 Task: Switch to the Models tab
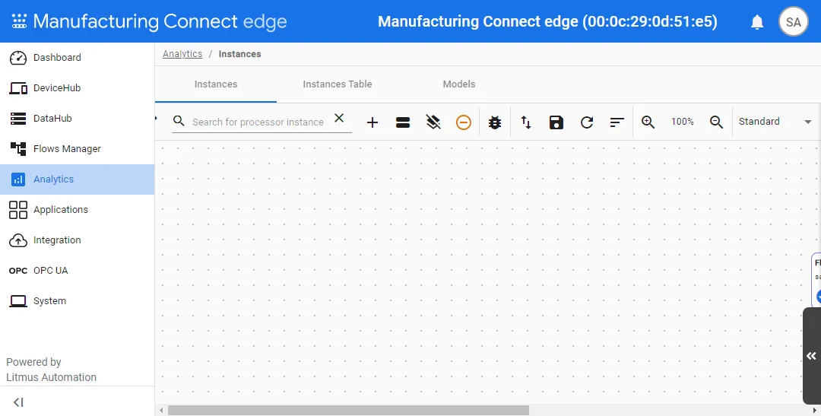pyautogui.click(x=458, y=84)
